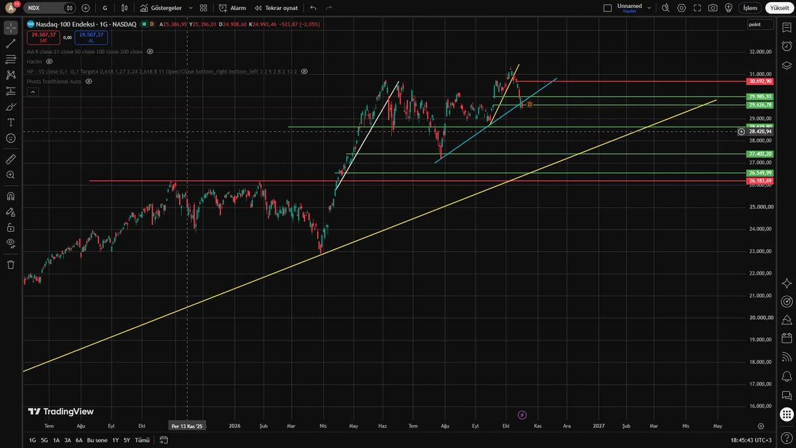Image resolution: width=796 pixels, height=448 pixels.
Task: Toggle hide all drawings eye icon
Action: coord(11,243)
